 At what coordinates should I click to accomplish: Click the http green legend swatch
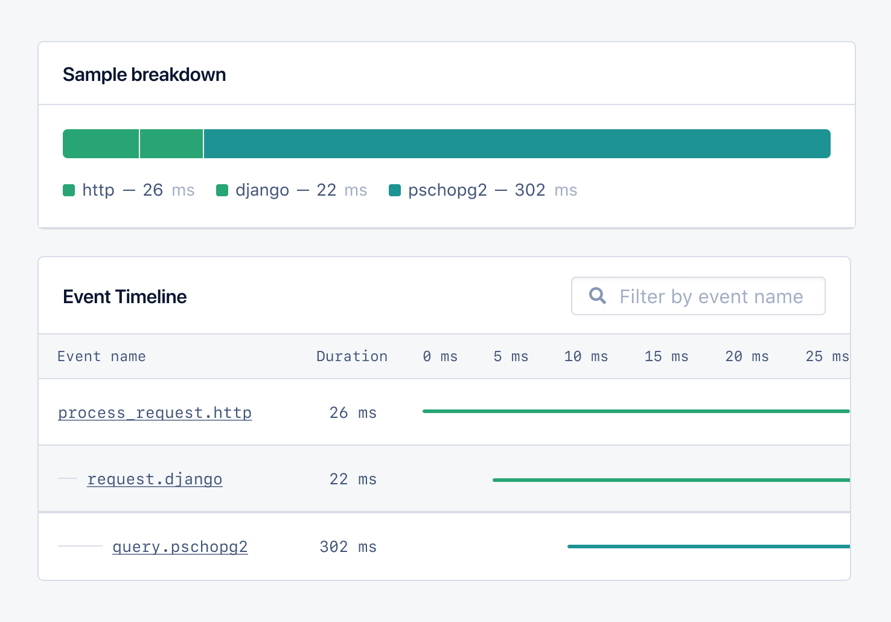tap(69, 190)
